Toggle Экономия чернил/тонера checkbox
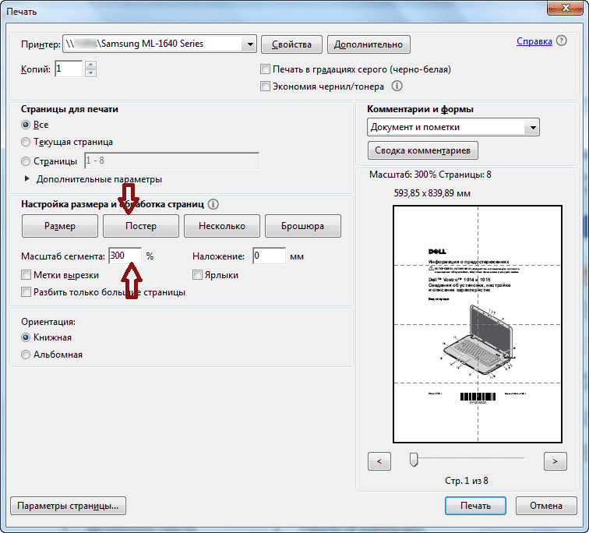 click(266, 86)
